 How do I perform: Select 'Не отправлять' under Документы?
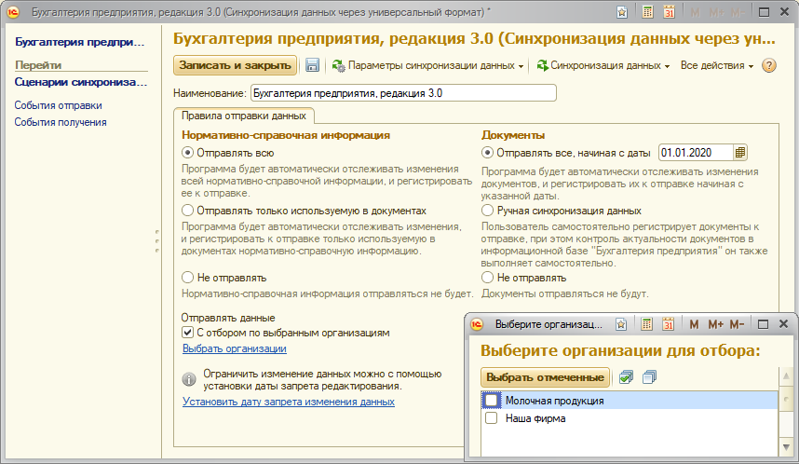[x=487, y=278]
